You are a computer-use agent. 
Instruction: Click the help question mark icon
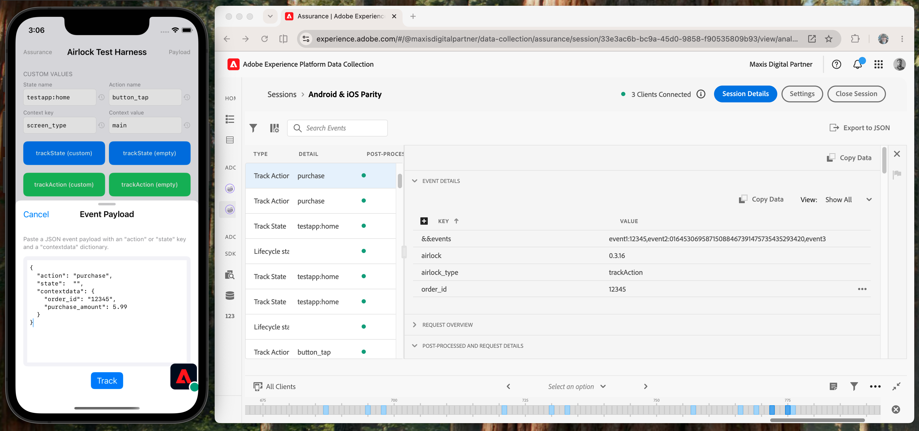point(836,64)
